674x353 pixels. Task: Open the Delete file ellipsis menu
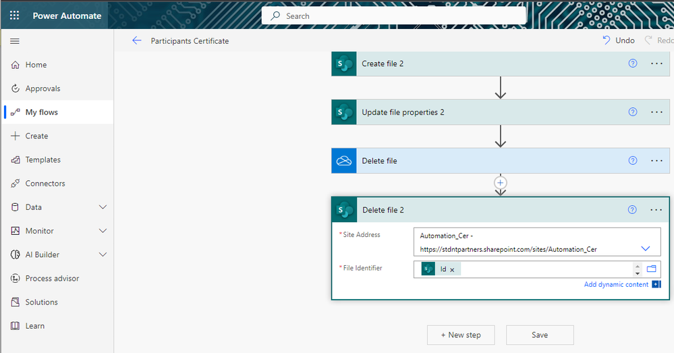pos(656,161)
